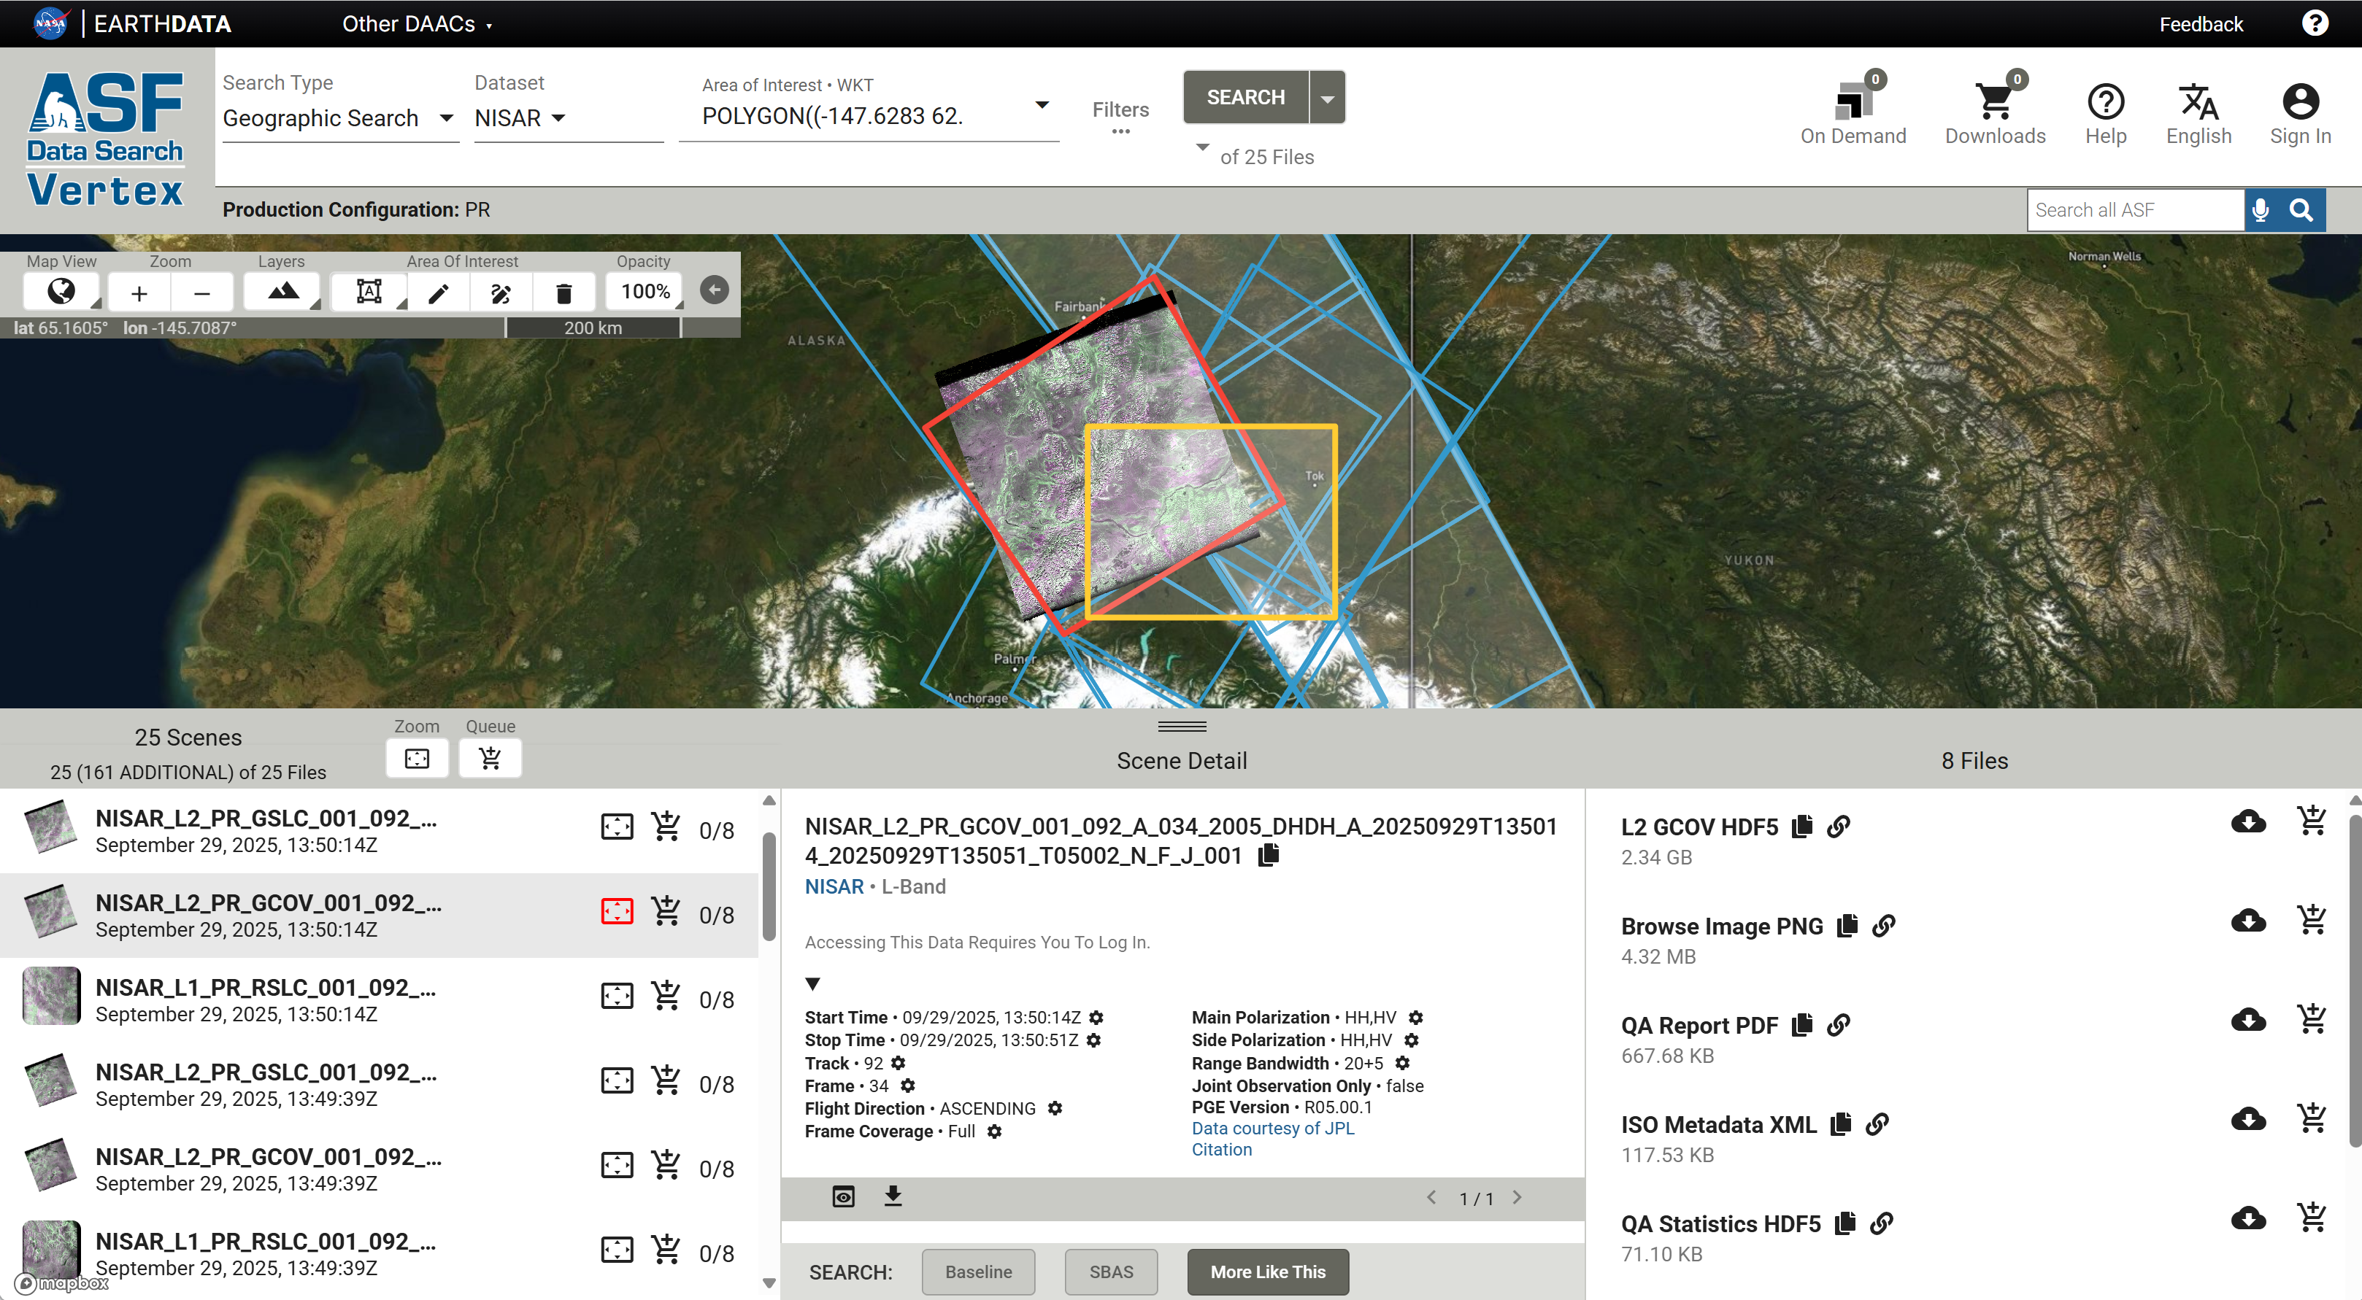Screen dimensions: 2362x1300
Task: Expand the SEARCH button dropdown arrow
Action: (1327, 98)
